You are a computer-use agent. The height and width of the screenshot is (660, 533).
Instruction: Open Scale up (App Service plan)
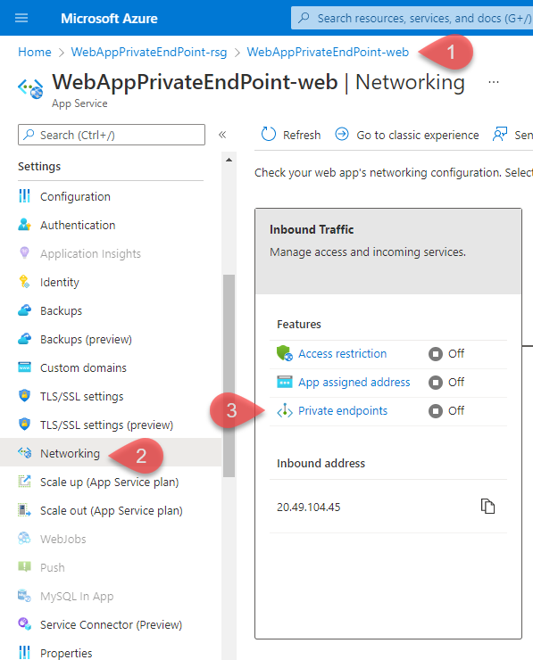pyautogui.click(x=111, y=482)
